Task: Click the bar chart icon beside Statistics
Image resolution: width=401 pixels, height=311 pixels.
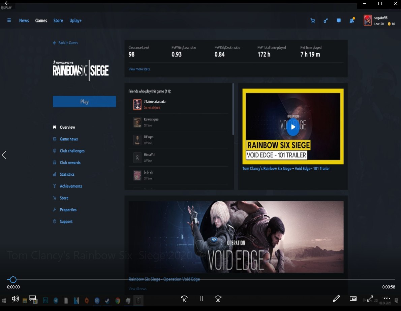Action: [x=55, y=174]
